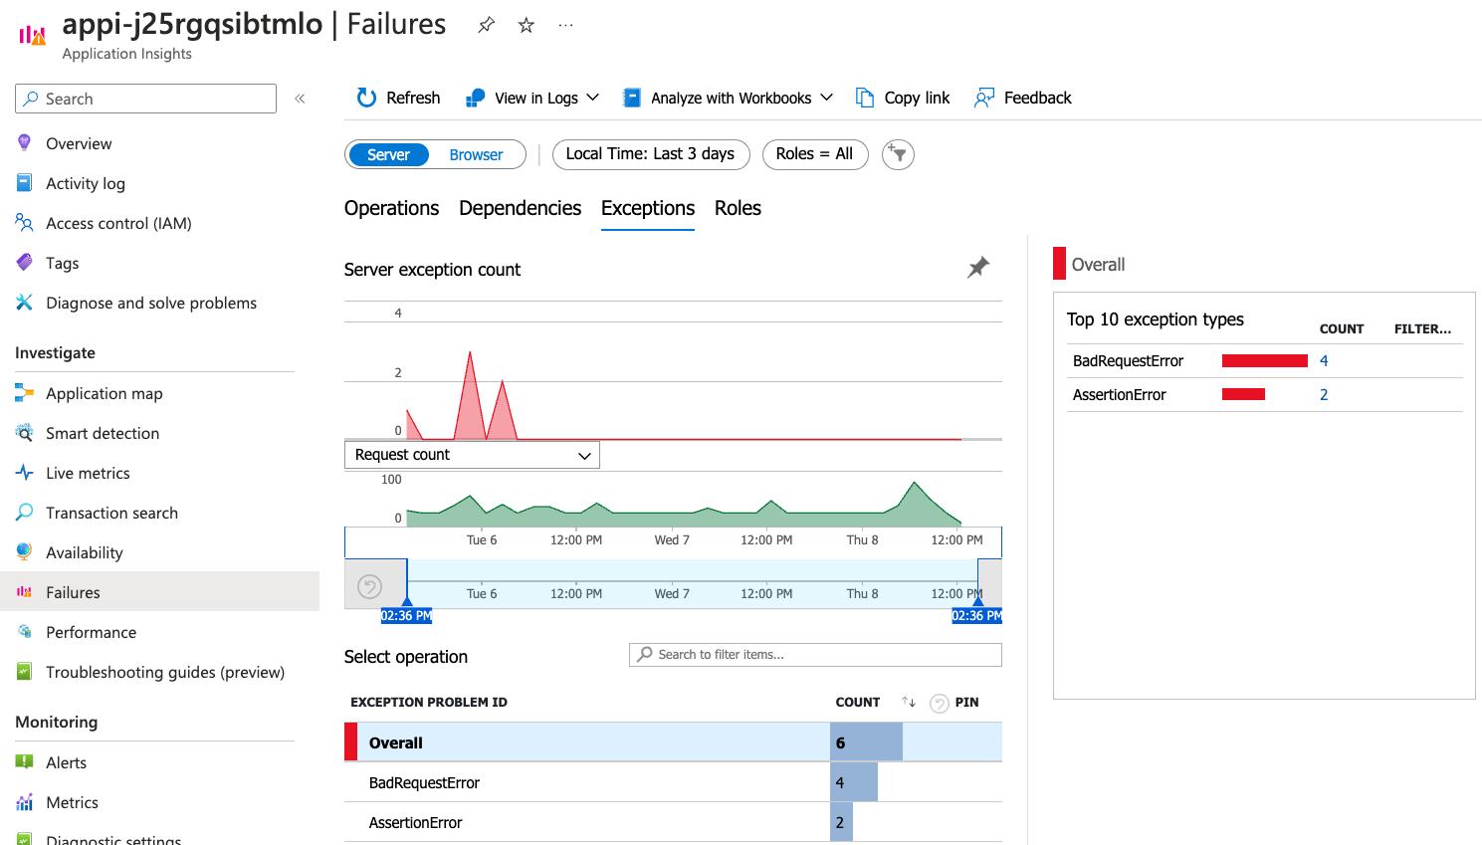Click the FILTER... column header
The height and width of the screenshot is (845, 1482).
tap(1422, 328)
